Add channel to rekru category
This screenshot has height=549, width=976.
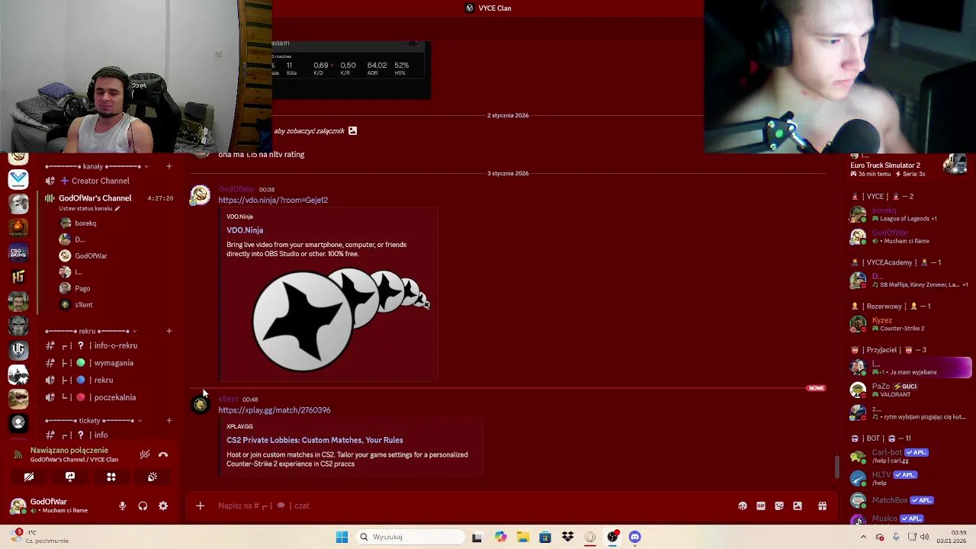(169, 331)
